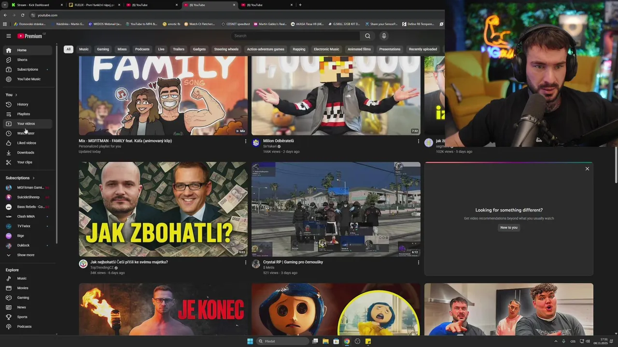
Task: Click the New to you button
Action: click(509, 227)
